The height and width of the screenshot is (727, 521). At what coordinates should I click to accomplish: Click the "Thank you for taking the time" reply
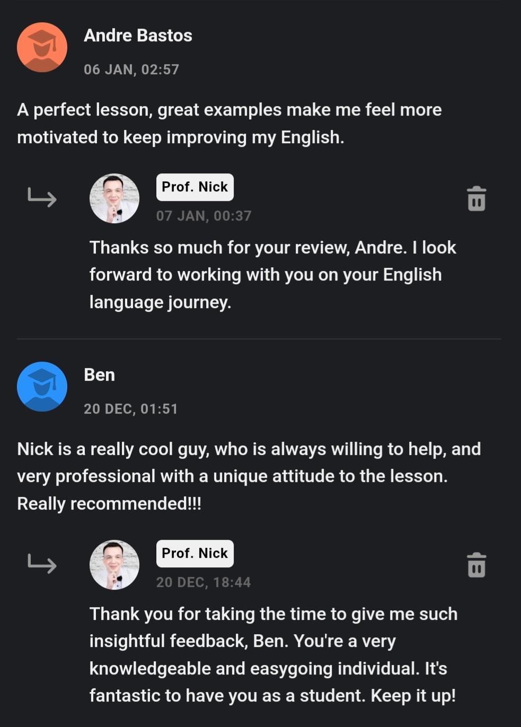coord(273,655)
